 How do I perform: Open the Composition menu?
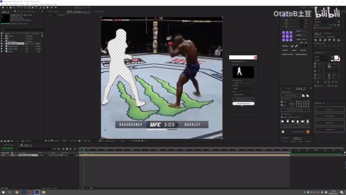tap(14, 4)
